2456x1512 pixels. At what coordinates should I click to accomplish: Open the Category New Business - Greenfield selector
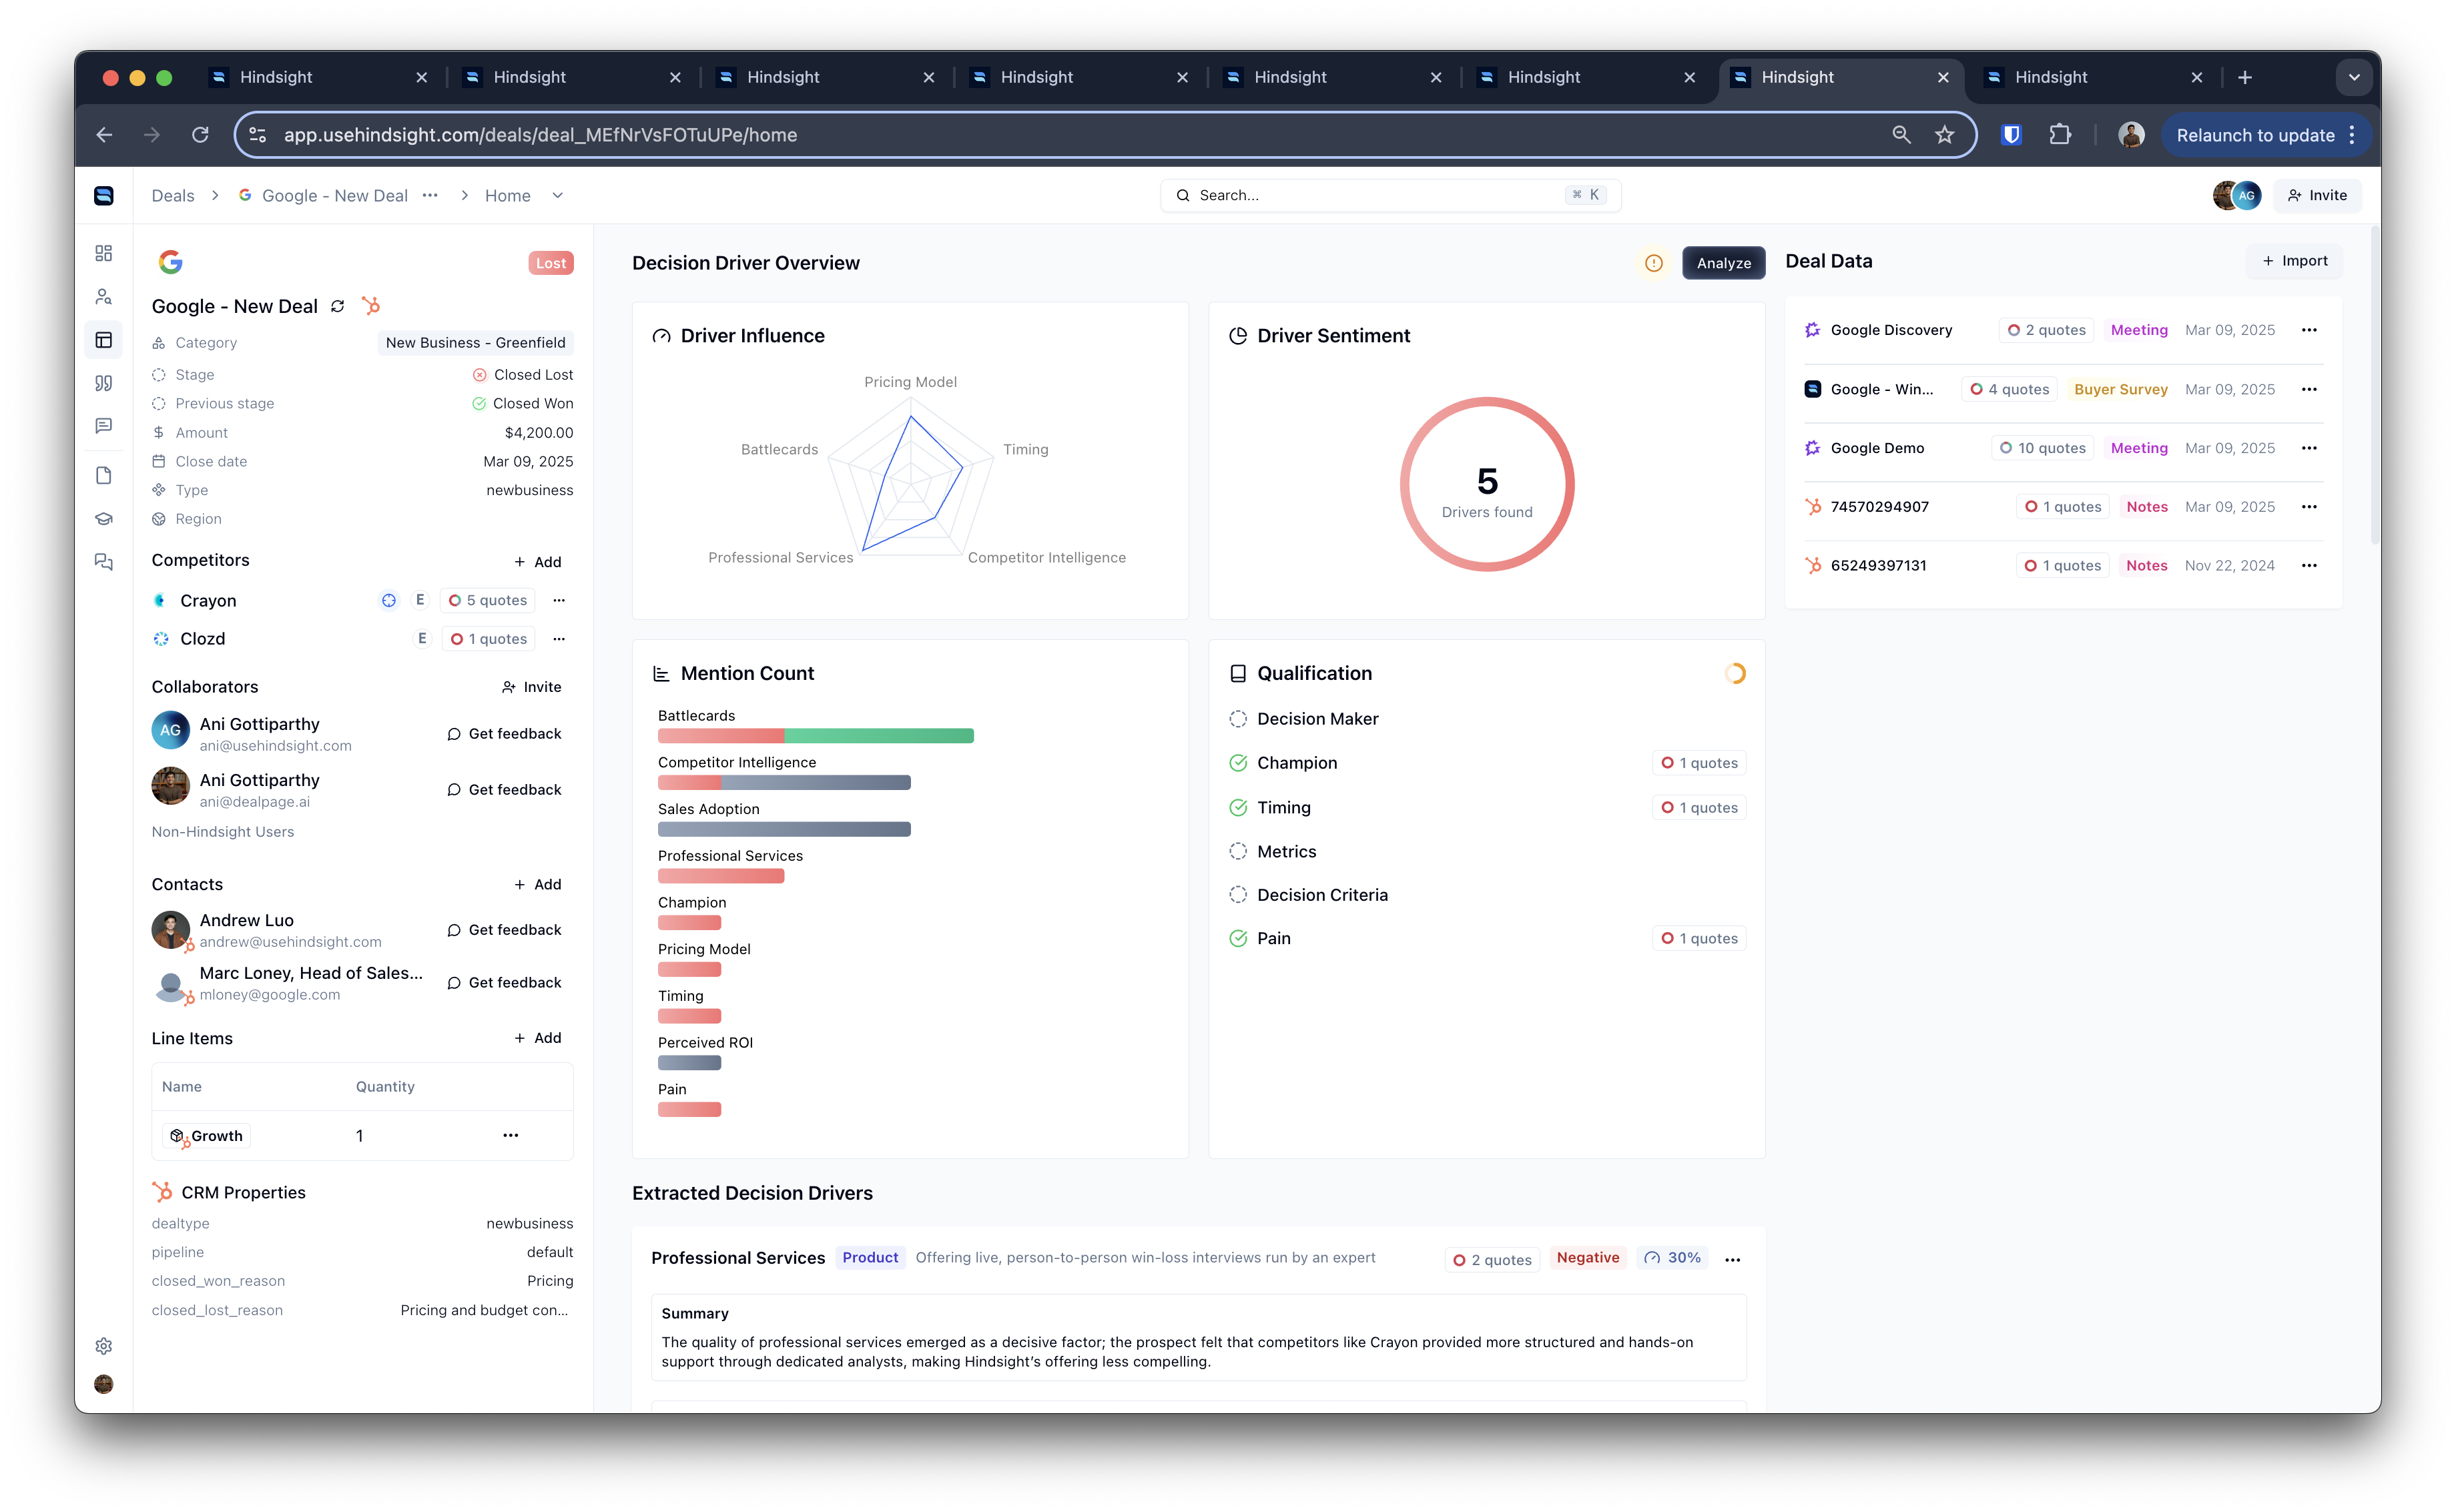[x=476, y=343]
